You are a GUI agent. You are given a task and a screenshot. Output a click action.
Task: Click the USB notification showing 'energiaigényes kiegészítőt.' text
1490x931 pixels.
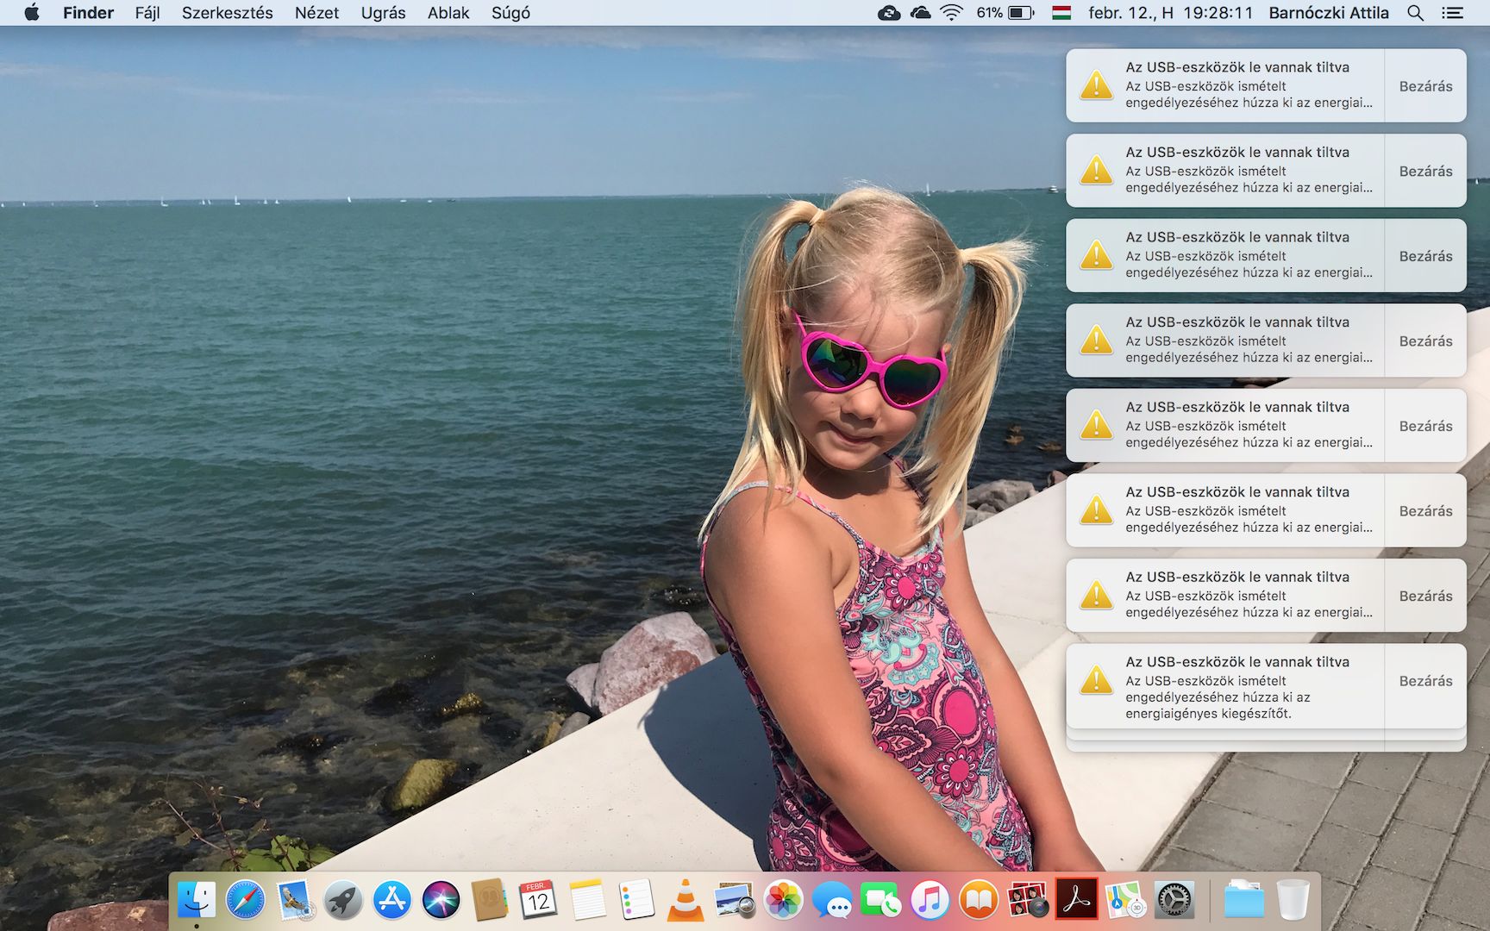tap(1225, 686)
